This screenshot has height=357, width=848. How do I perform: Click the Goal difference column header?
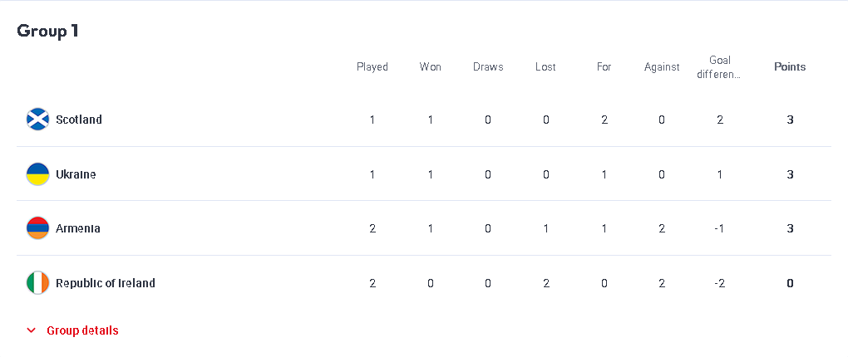click(x=719, y=67)
